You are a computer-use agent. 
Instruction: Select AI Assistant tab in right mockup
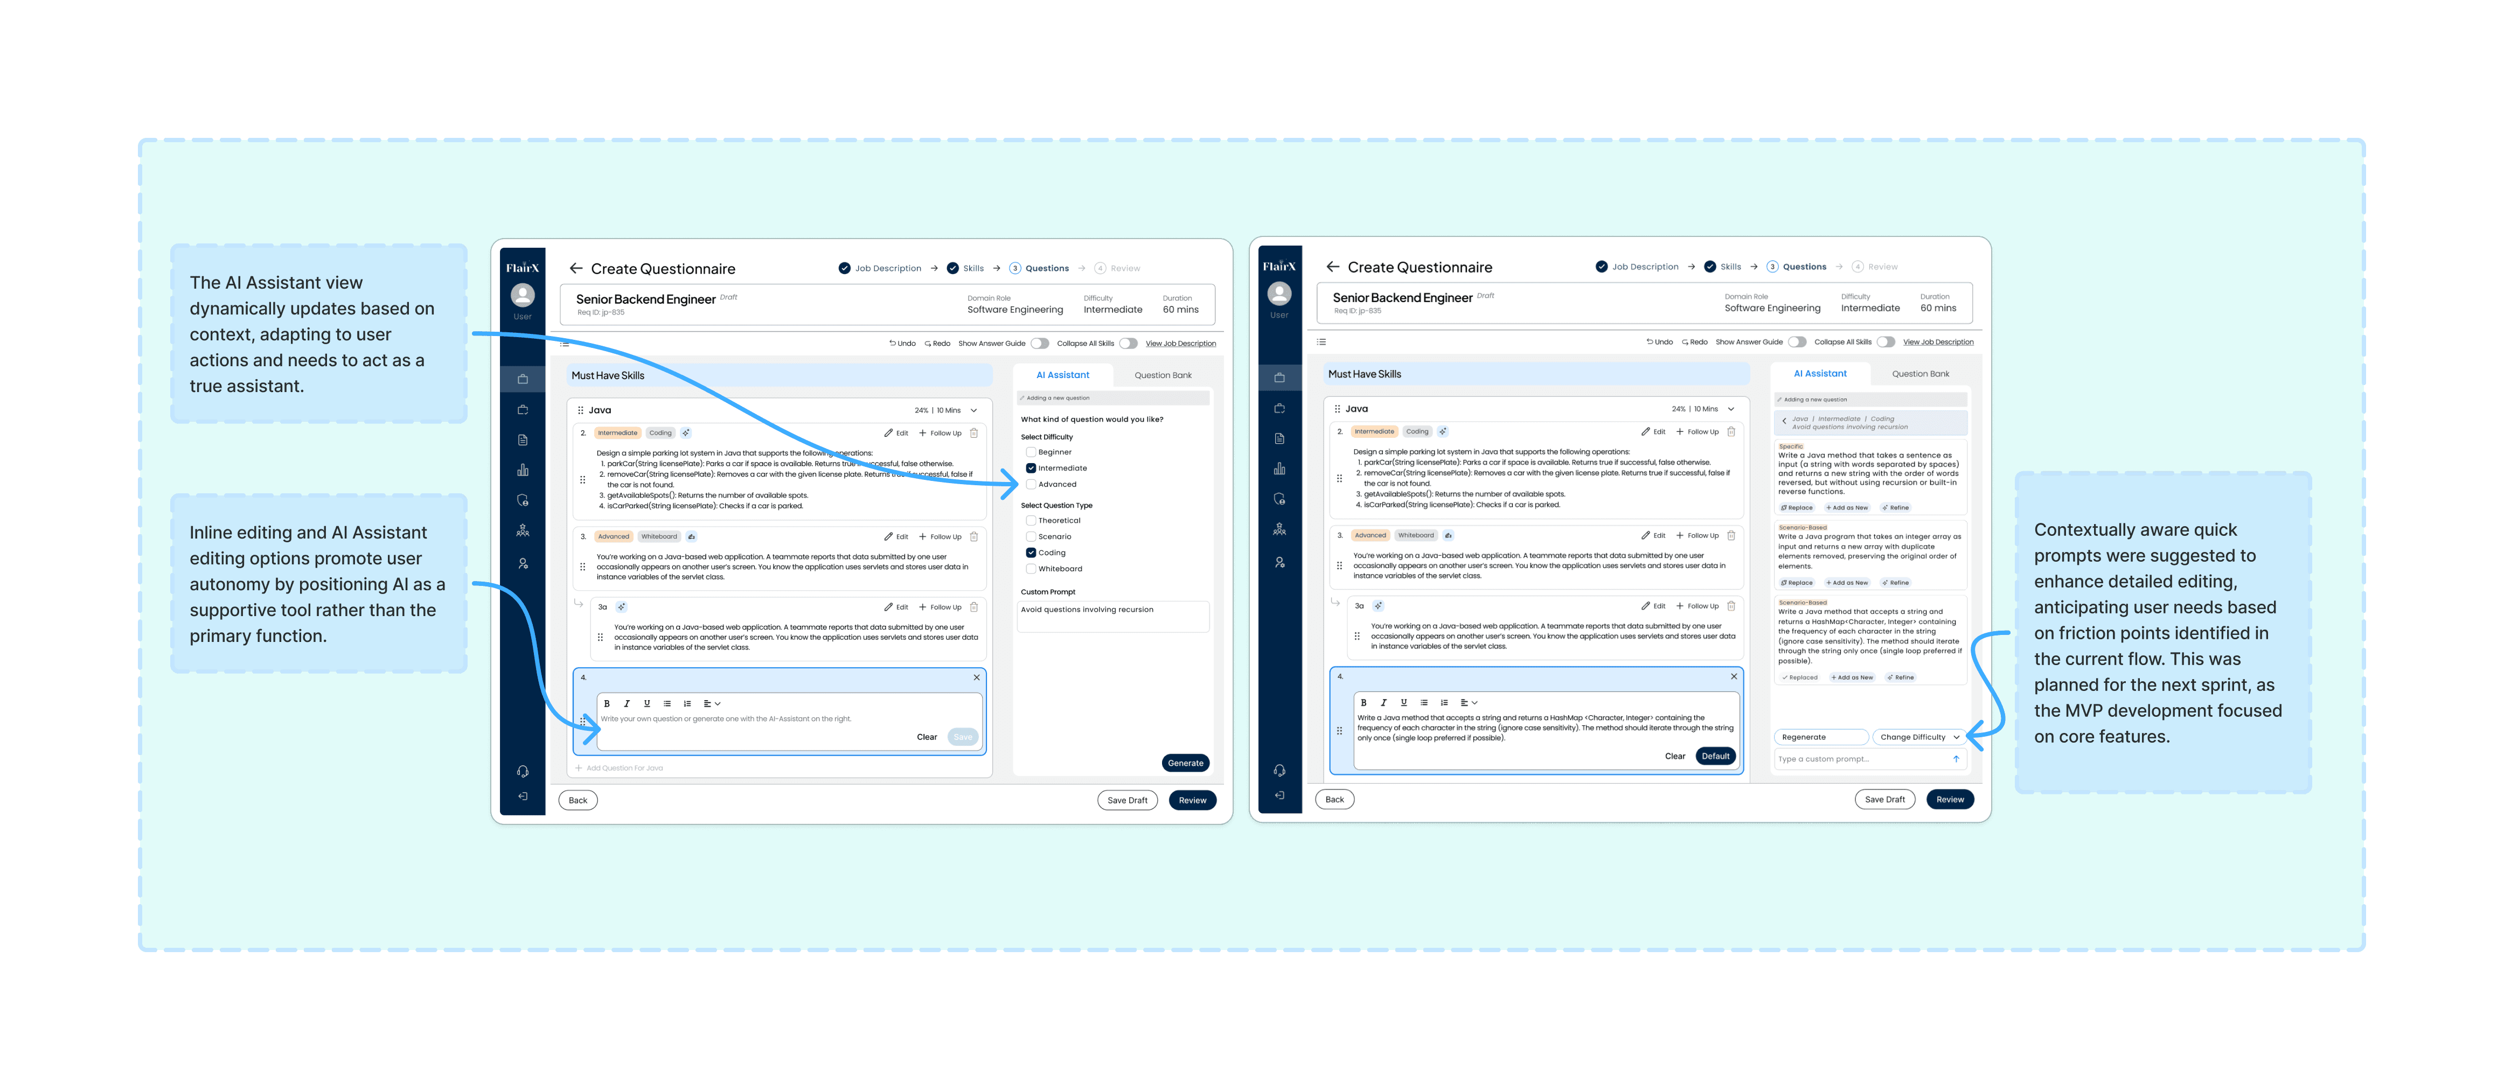1820,373
